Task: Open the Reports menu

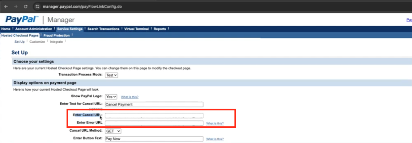Action: [160, 29]
